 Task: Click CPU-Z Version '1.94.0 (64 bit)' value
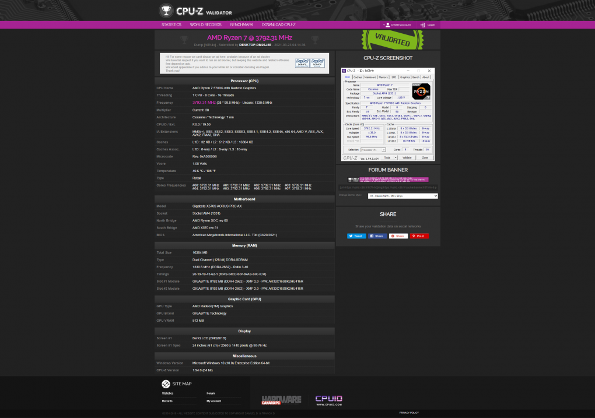click(202, 370)
